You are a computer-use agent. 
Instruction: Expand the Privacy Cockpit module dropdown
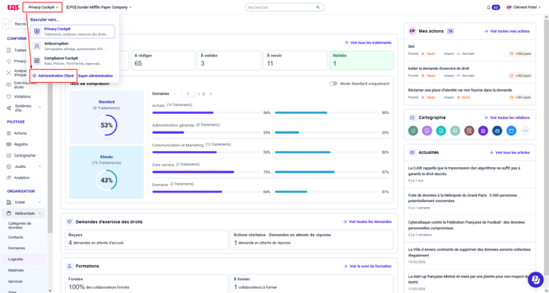tap(43, 7)
